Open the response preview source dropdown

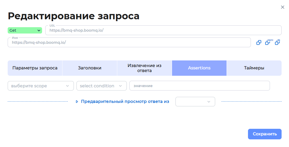click(195, 102)
